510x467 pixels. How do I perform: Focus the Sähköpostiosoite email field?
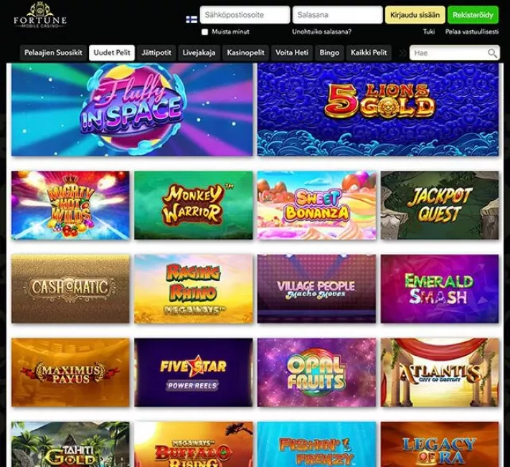pyautogui.click(x=245, y=15)
